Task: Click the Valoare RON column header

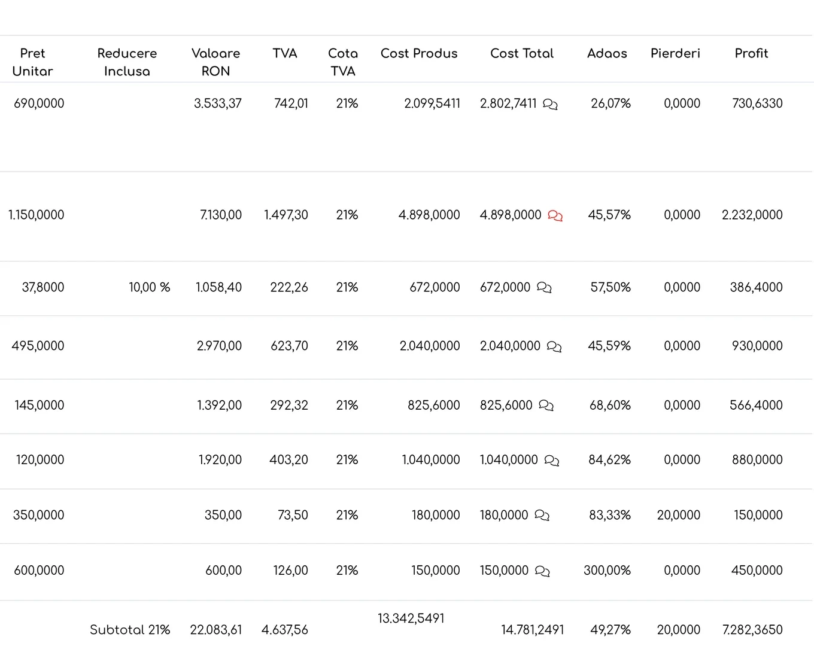Action: [x=215, y=62]
